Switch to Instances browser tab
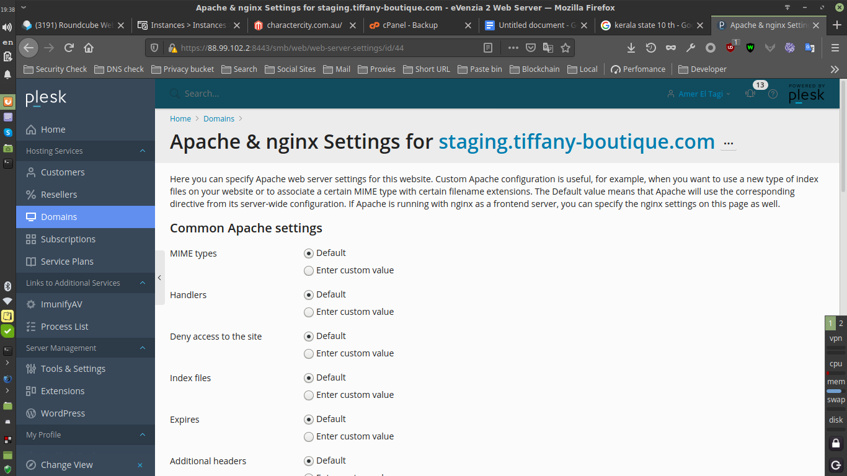 188,25
